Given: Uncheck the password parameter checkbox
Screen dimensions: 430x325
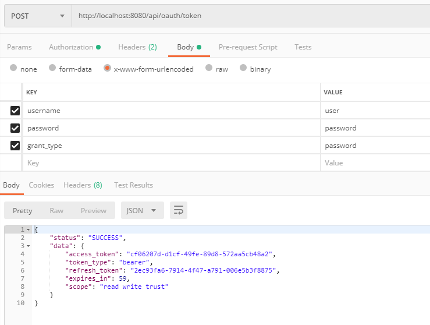Looking at the screenshot, I should [x=15, y=128].
